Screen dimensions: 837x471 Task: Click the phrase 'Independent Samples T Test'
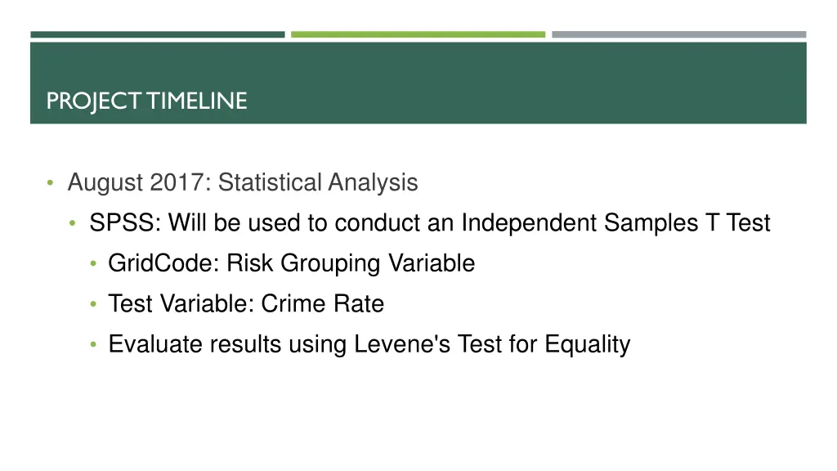(x=616, y=222)
